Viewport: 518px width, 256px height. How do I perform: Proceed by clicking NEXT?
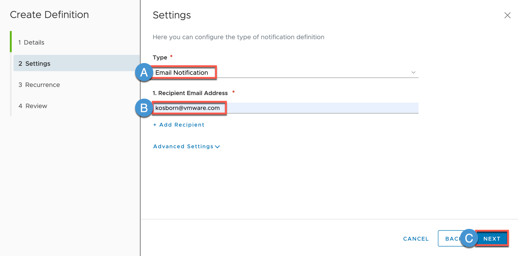click(492, 239)
